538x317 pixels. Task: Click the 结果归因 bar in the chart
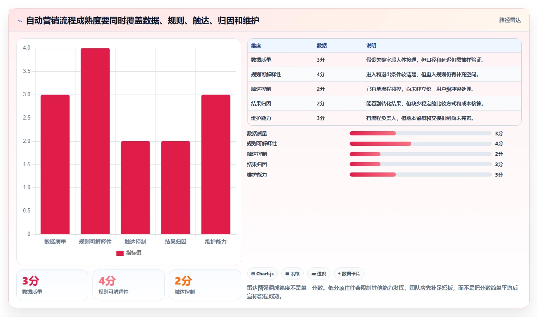(x=175, y=188)
